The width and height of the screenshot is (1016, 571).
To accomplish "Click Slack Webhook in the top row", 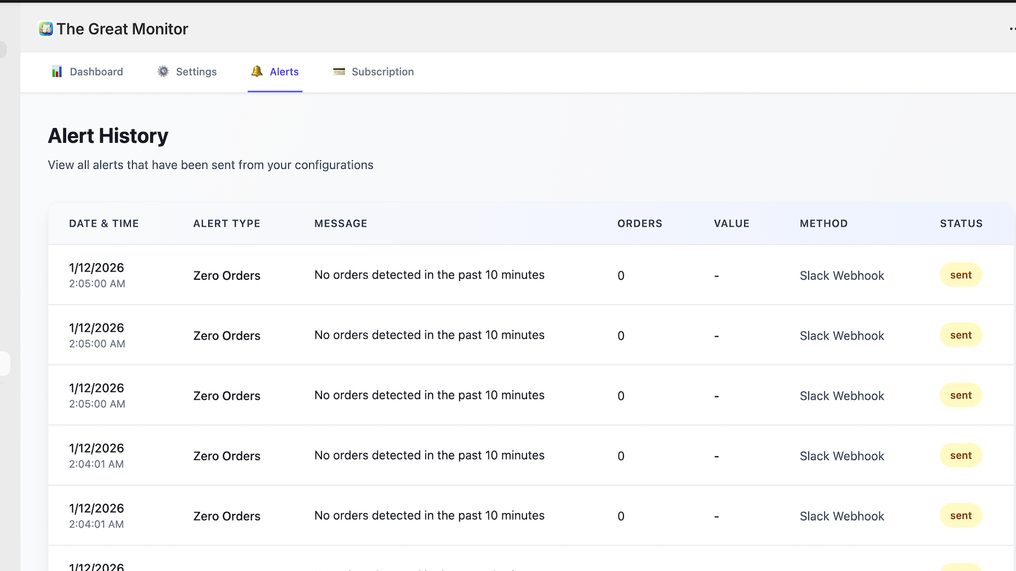I will pos(841,275).
